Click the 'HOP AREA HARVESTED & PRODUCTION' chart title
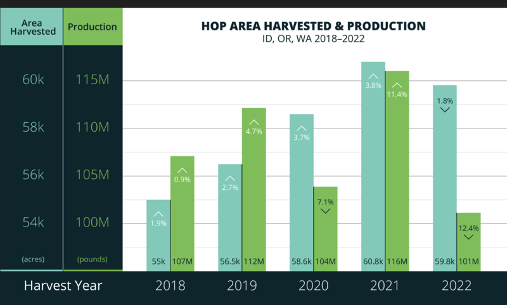This screenshot has width=507, height=305. pos(313,26)
